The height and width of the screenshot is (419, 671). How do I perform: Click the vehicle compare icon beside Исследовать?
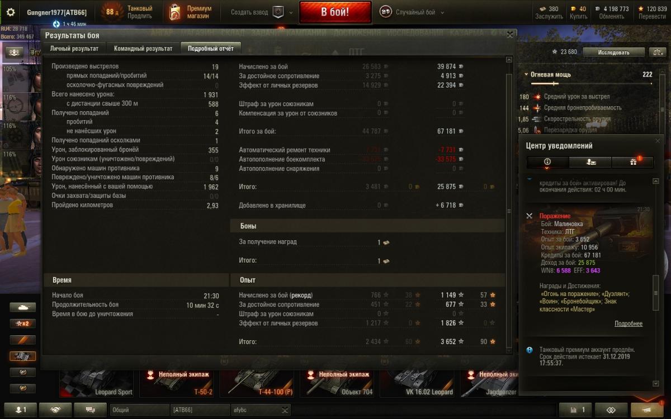click(657, 52)
